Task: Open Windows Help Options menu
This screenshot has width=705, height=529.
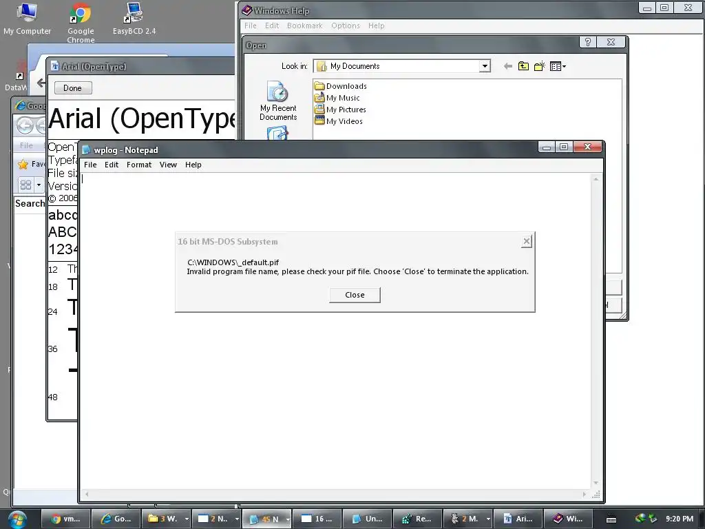Action: tap(346, 25)
